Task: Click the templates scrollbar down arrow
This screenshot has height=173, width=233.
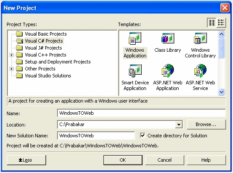Action: (222, 92)
